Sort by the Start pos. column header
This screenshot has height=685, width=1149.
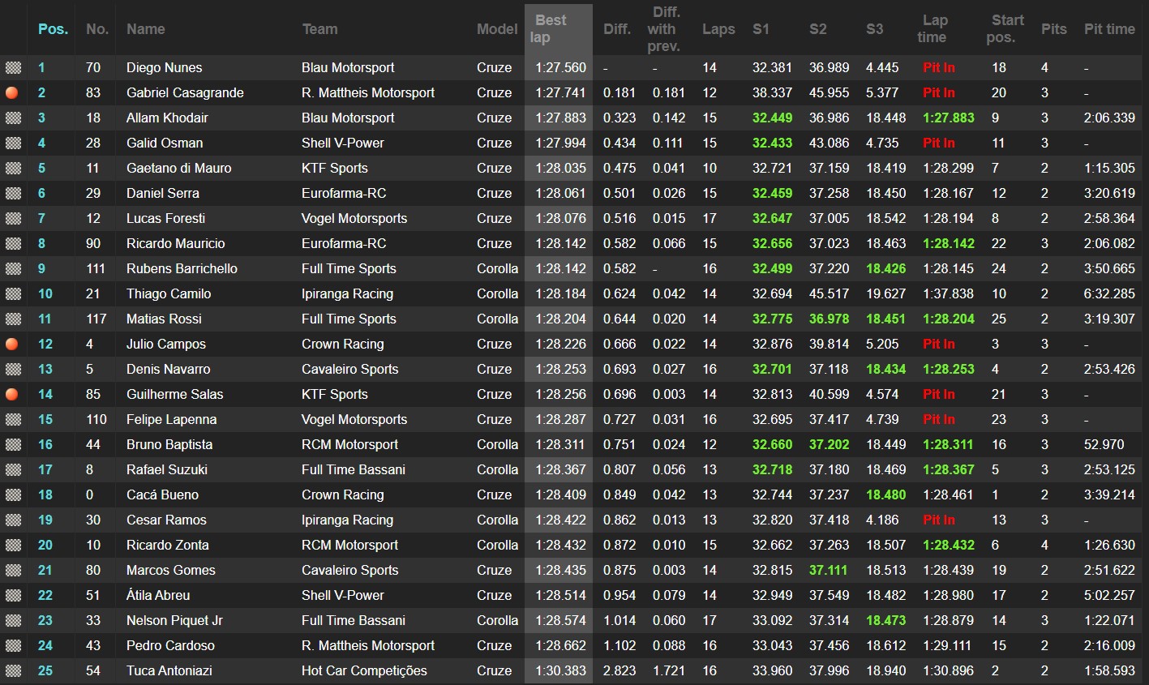(1005, 28)
